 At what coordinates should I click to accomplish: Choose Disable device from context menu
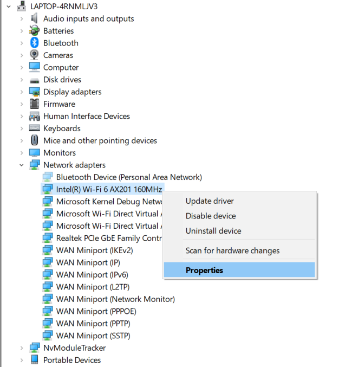tap(239, 216)
